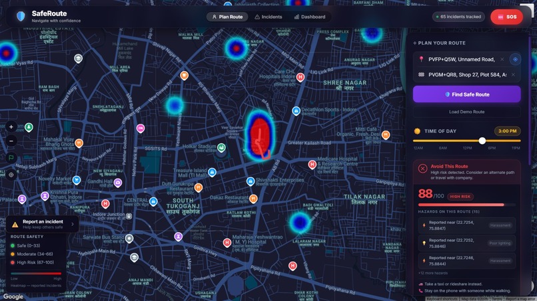This screenshot has height=301, width=537.
Task: Click the High Risk (67-100) legend entry
Action: coord(33,262)
